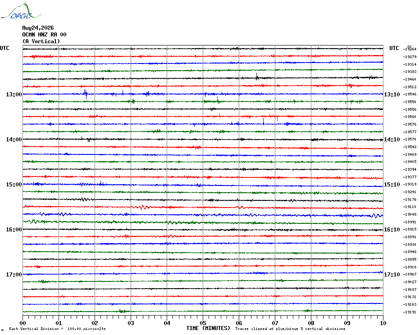Click the right UTC axis label

pyautogui.click(x=394, y=48)
